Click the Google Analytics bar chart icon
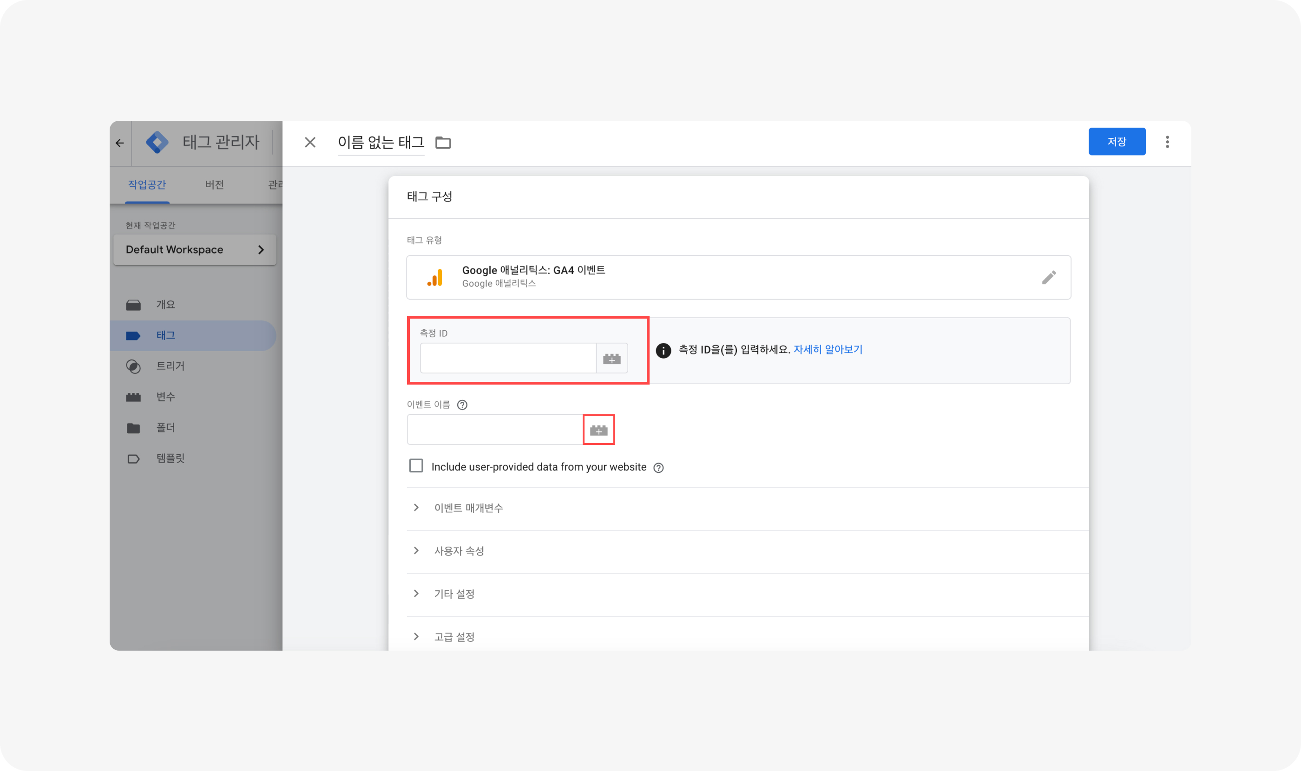Screen dimensions: 1301x771 tap(435, 277)
